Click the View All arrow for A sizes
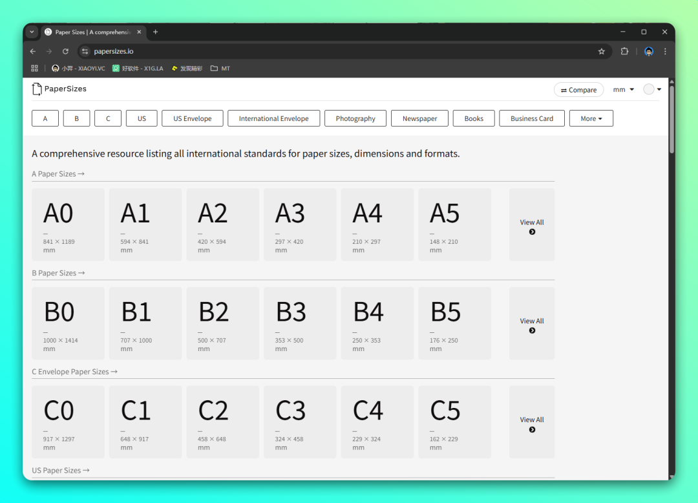Viewport: 698px width, 503px height. 532,232
